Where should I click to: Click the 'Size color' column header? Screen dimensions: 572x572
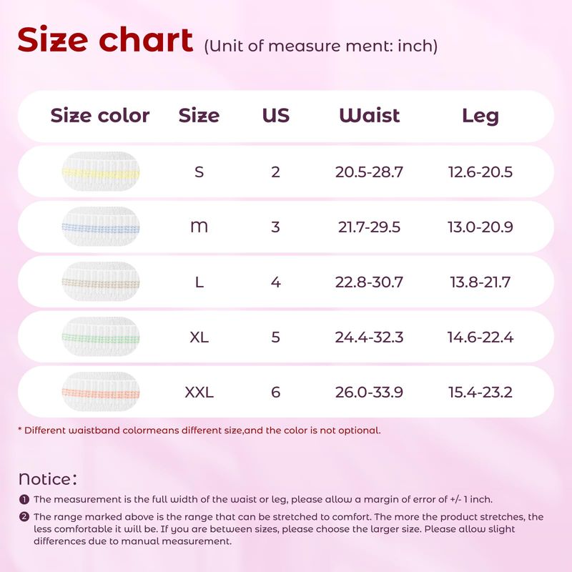coord(100,116)
